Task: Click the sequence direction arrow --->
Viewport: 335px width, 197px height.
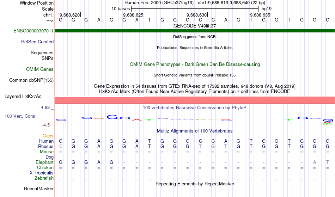Action: point(50,20)
